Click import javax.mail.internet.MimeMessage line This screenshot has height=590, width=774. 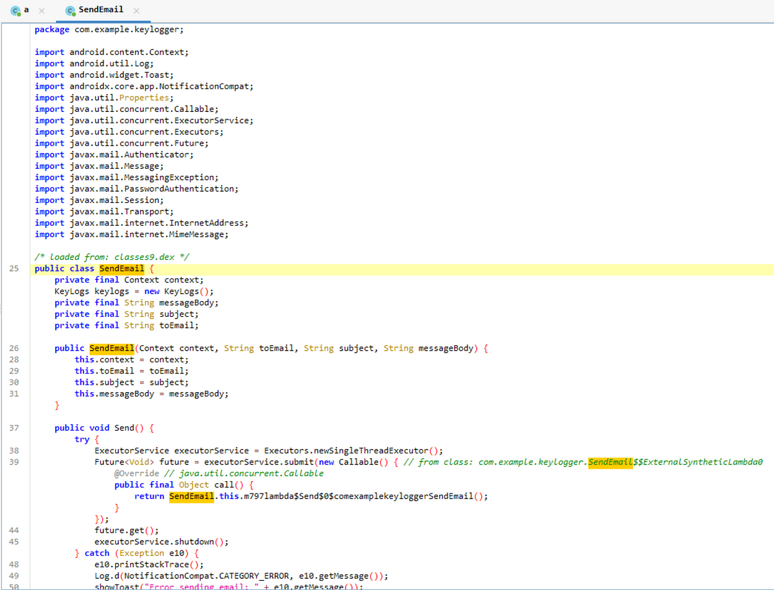click(x=131, y=234)
